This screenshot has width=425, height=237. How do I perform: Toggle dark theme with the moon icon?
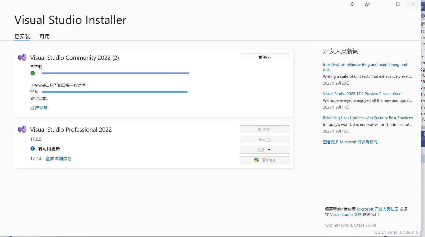coord(352,4)
